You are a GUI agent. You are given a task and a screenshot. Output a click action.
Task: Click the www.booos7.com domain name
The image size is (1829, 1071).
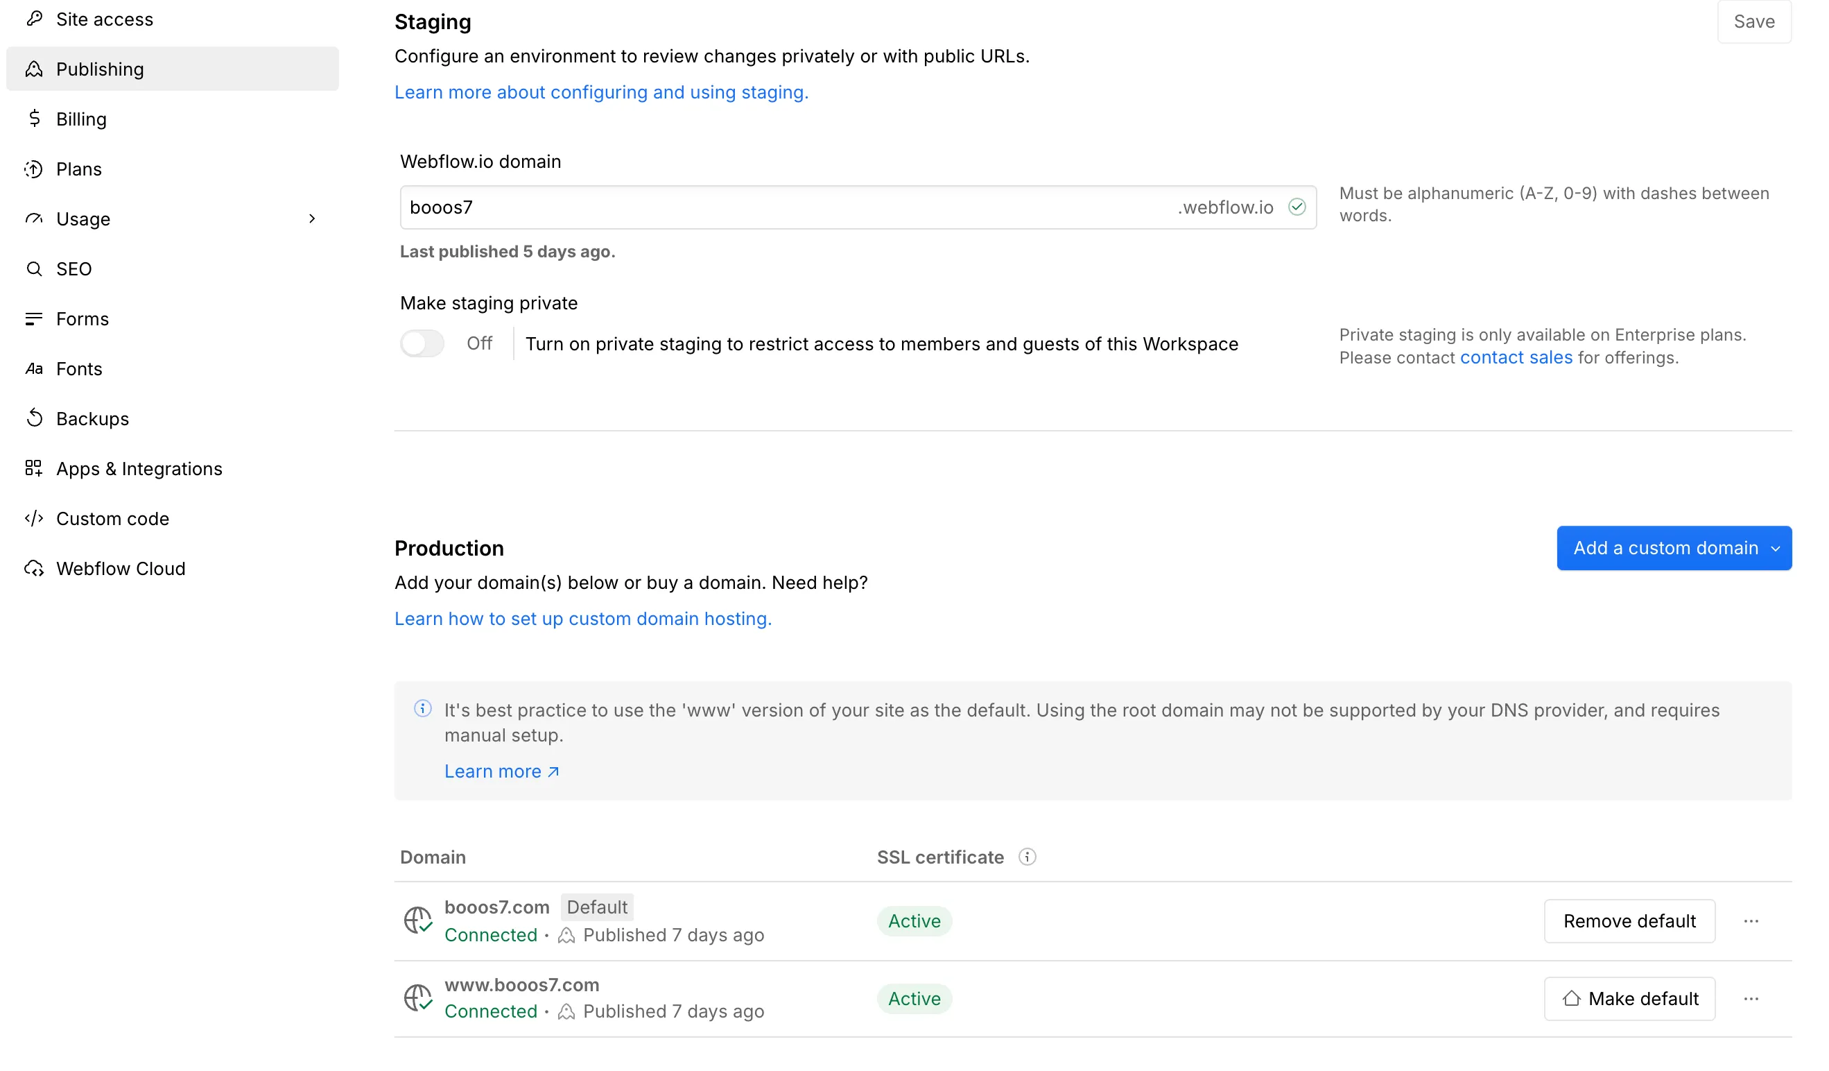click(523, 985)
